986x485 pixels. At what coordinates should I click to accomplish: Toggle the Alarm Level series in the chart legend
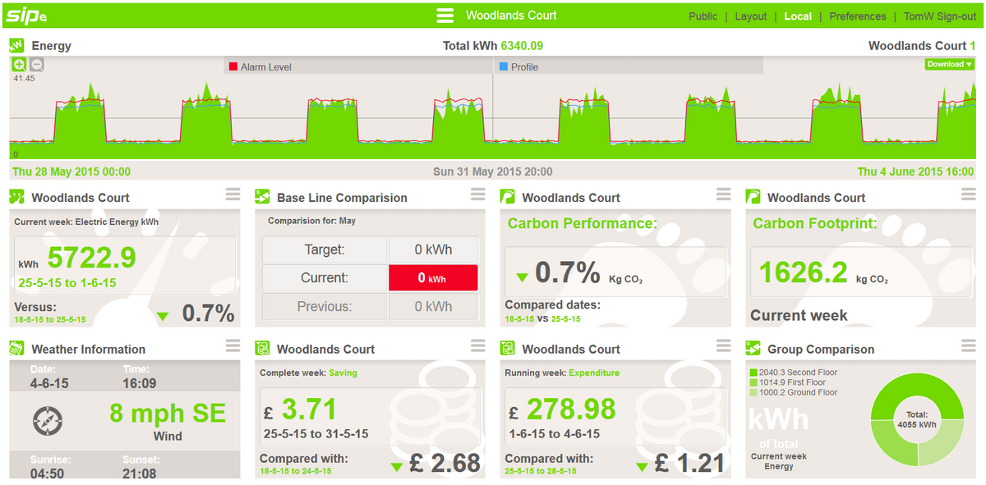coord(259,66)
